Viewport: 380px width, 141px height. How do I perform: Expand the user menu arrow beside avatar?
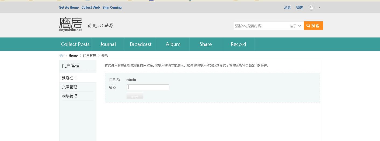(319, 7)
